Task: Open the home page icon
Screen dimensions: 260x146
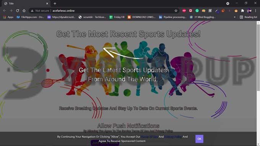Action: tap(24, 11)
